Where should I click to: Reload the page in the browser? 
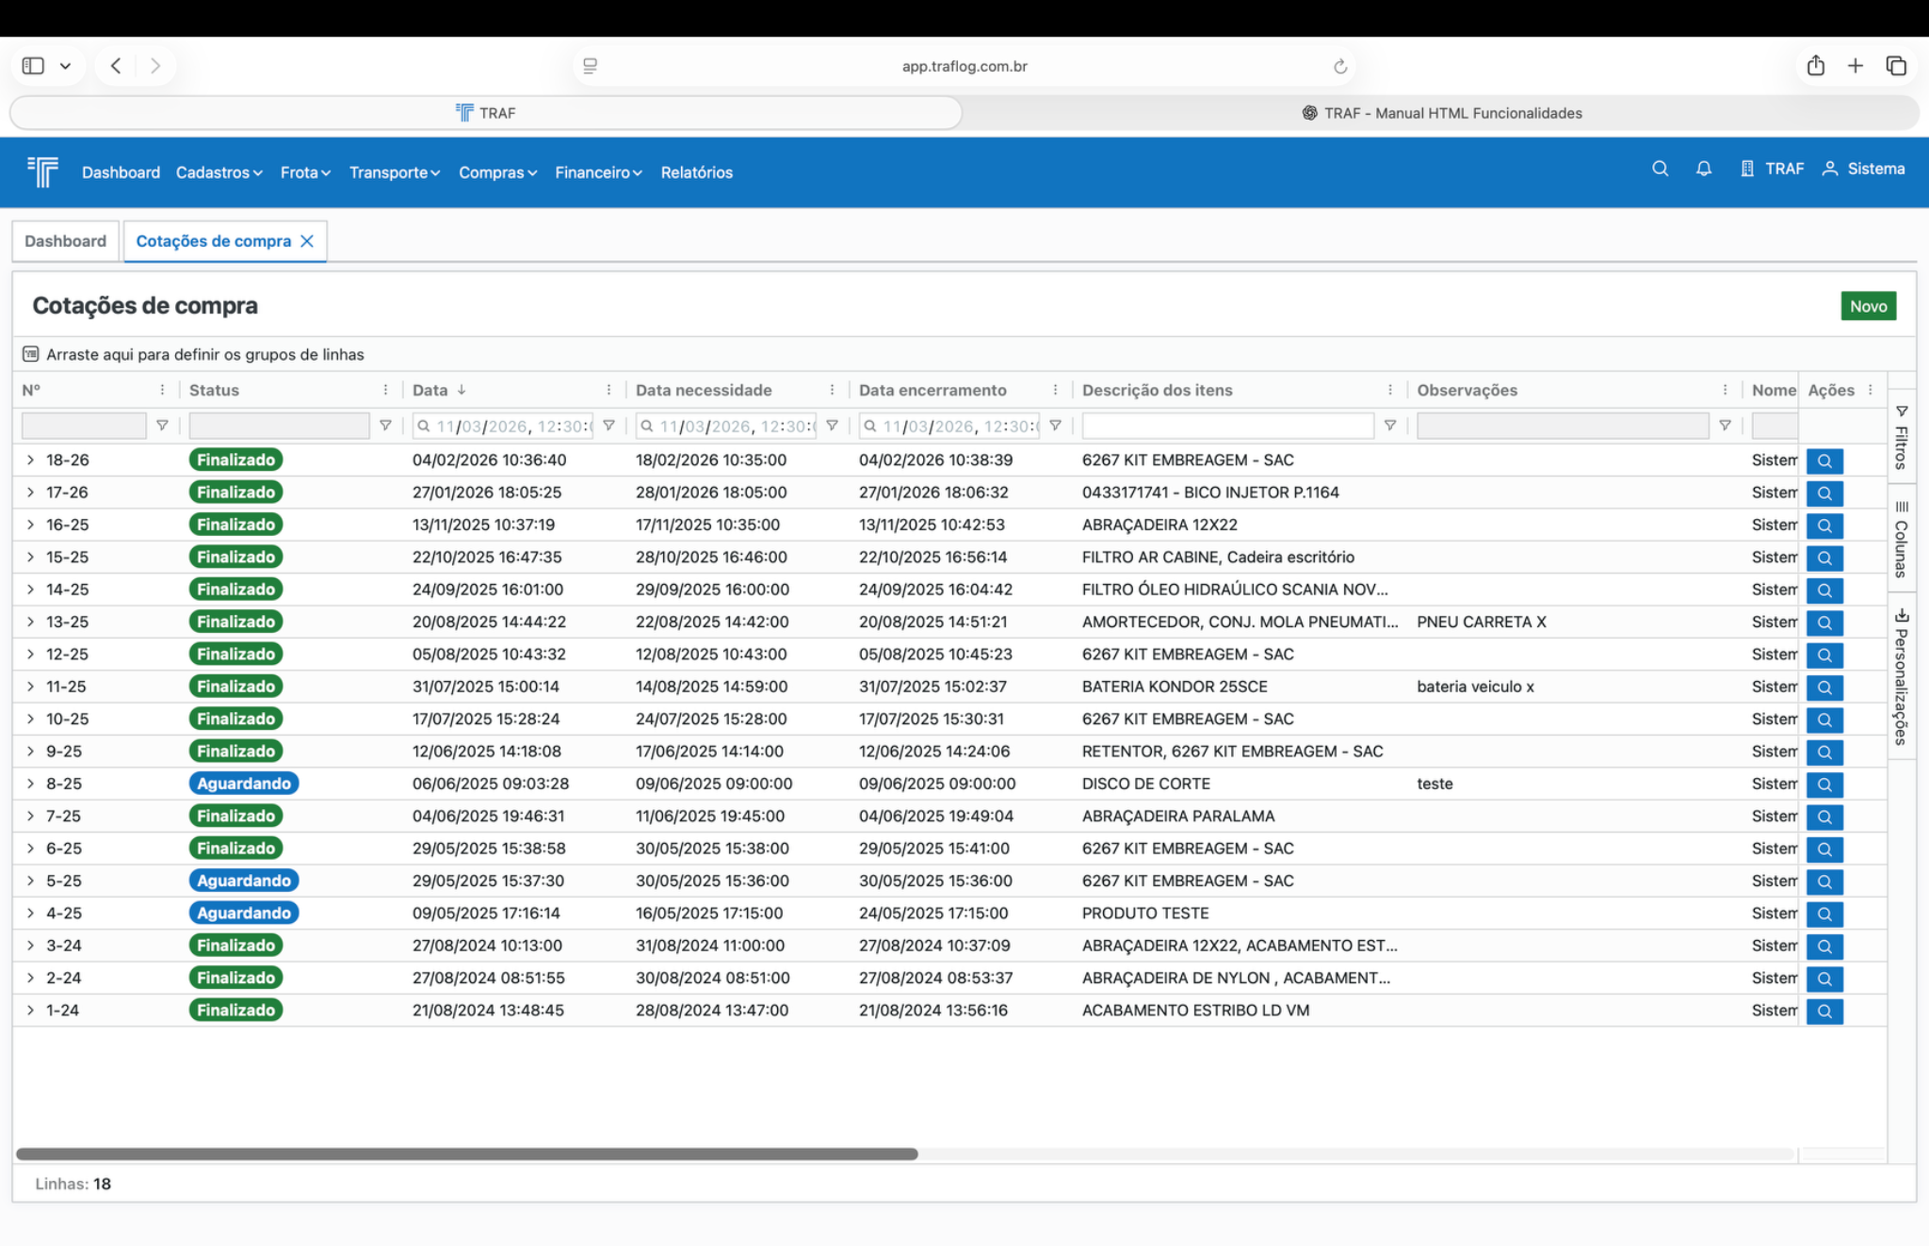click(1339, 66)
